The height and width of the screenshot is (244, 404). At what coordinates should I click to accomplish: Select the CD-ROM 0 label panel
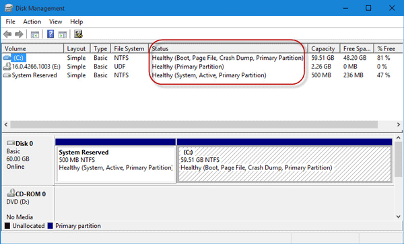point(28,204)
